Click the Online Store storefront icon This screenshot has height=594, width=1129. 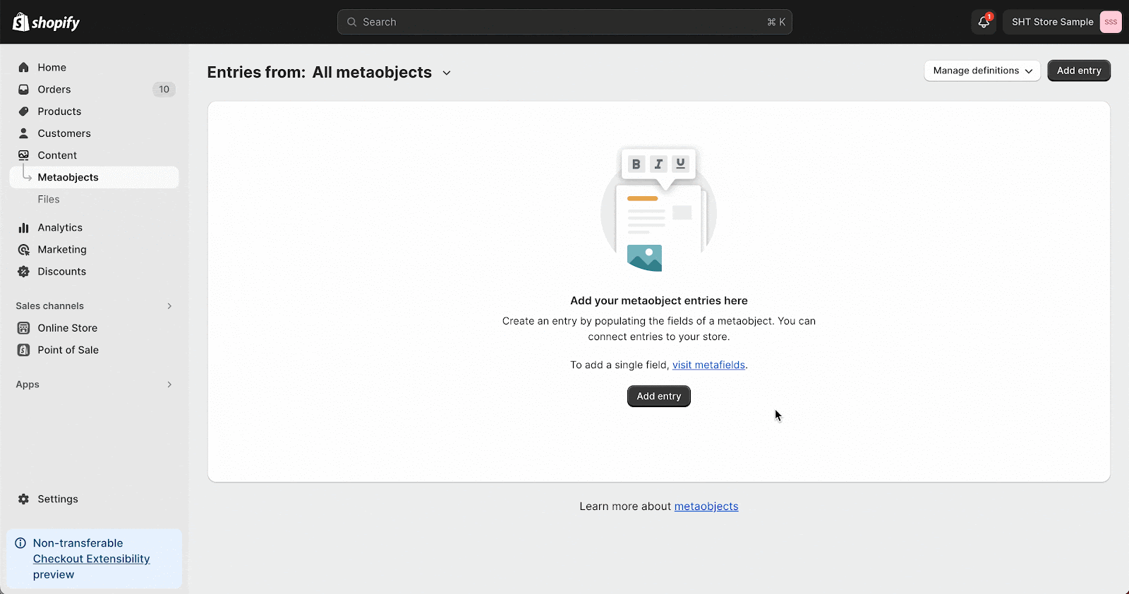23,328
